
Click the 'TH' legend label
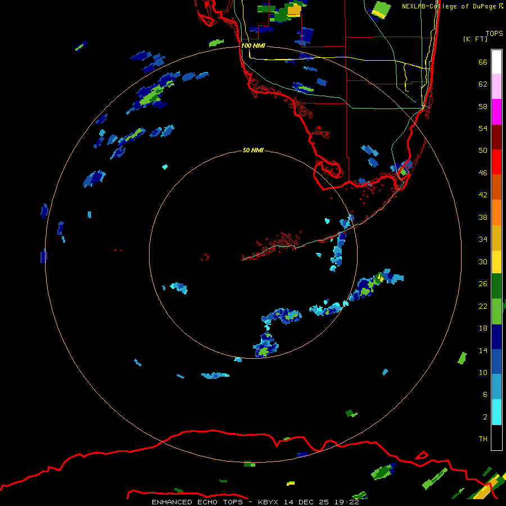tap(483, 439)
